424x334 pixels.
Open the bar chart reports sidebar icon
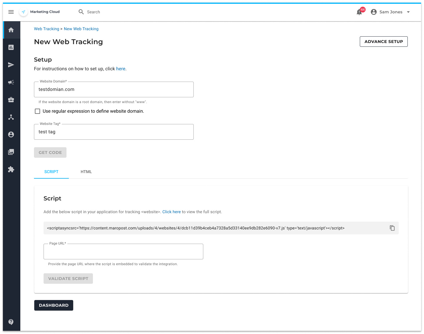[x=11, y=47]
